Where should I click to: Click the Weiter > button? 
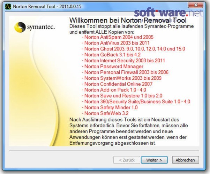tap(154, 160)
